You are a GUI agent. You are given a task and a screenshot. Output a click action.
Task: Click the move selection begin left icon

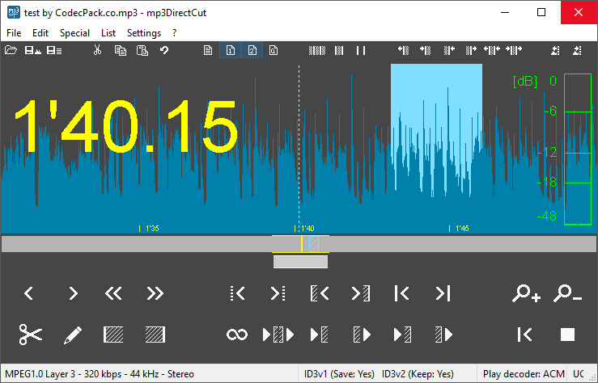[x=404, y=50]
